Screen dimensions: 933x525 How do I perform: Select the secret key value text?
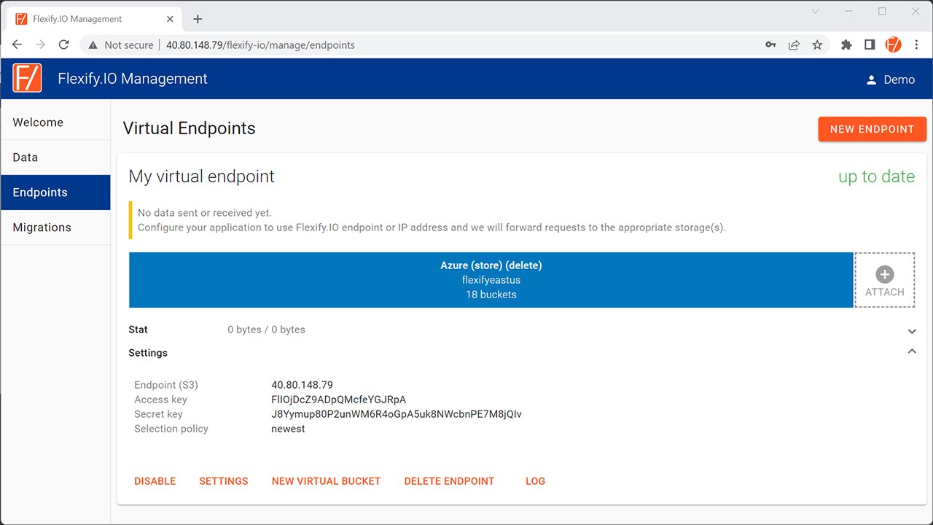[397, 414]
